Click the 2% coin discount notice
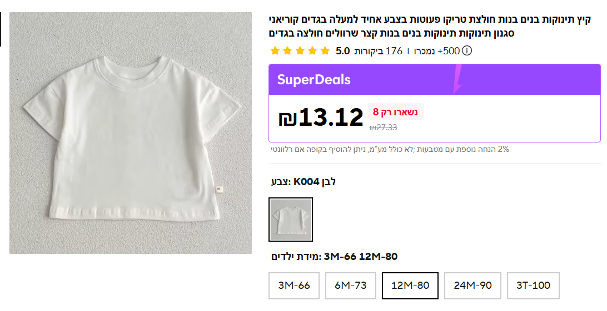This screenshot has height=311, width=607. point(389,149)
